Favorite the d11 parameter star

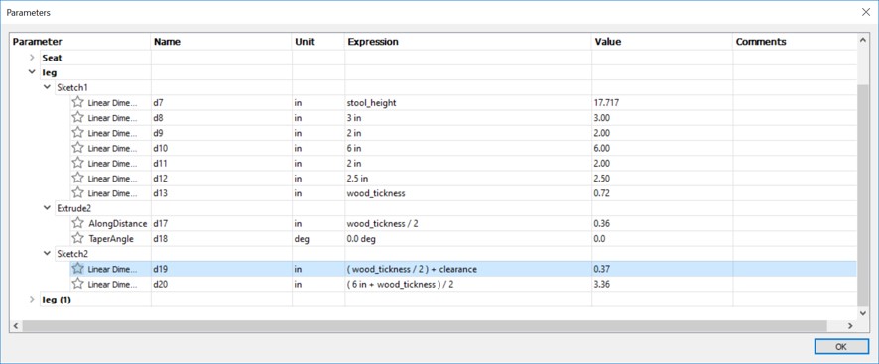pyautogui.click(x=78, y=164)
